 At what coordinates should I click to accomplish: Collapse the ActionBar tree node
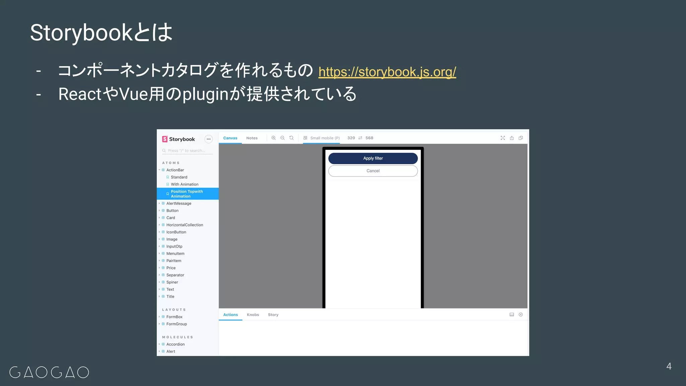(159, 170)
